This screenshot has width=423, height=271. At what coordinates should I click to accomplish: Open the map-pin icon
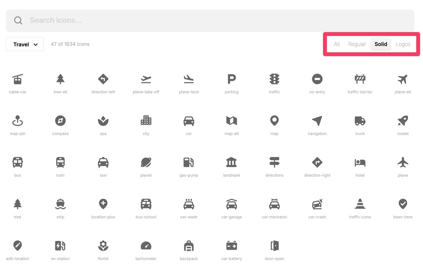point(18,121)
